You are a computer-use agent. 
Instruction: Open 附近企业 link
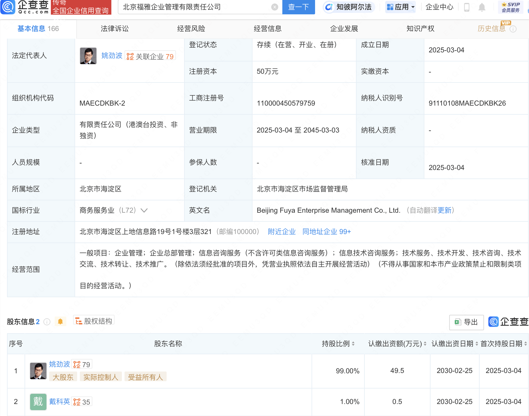pos(282,232)
